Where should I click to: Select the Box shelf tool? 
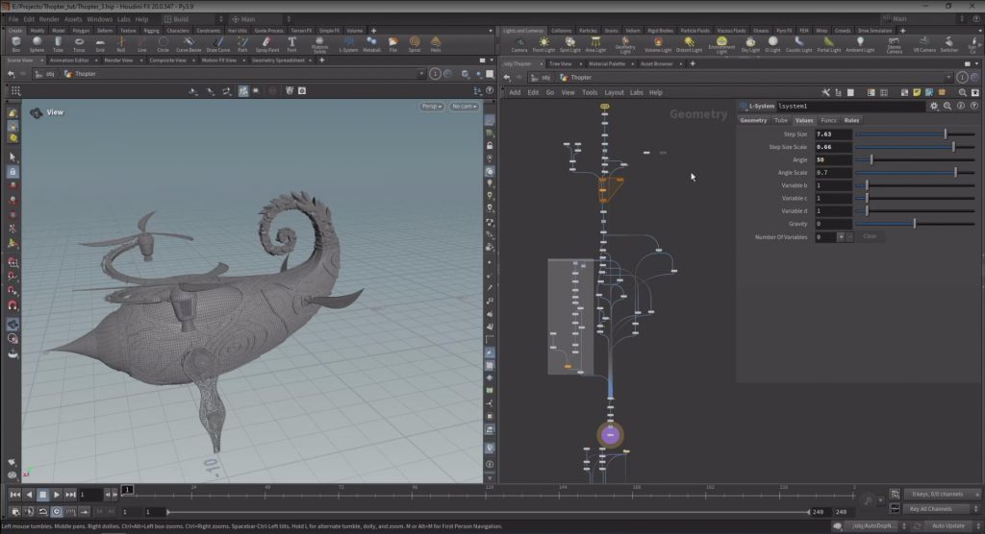point(15,44)
